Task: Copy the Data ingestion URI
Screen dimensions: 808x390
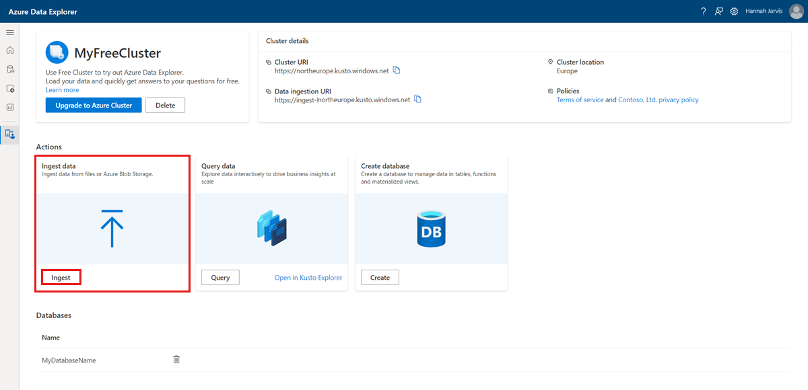Action: pos(418,100)
